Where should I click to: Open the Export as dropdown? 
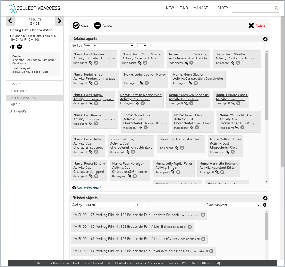[240, 205]
